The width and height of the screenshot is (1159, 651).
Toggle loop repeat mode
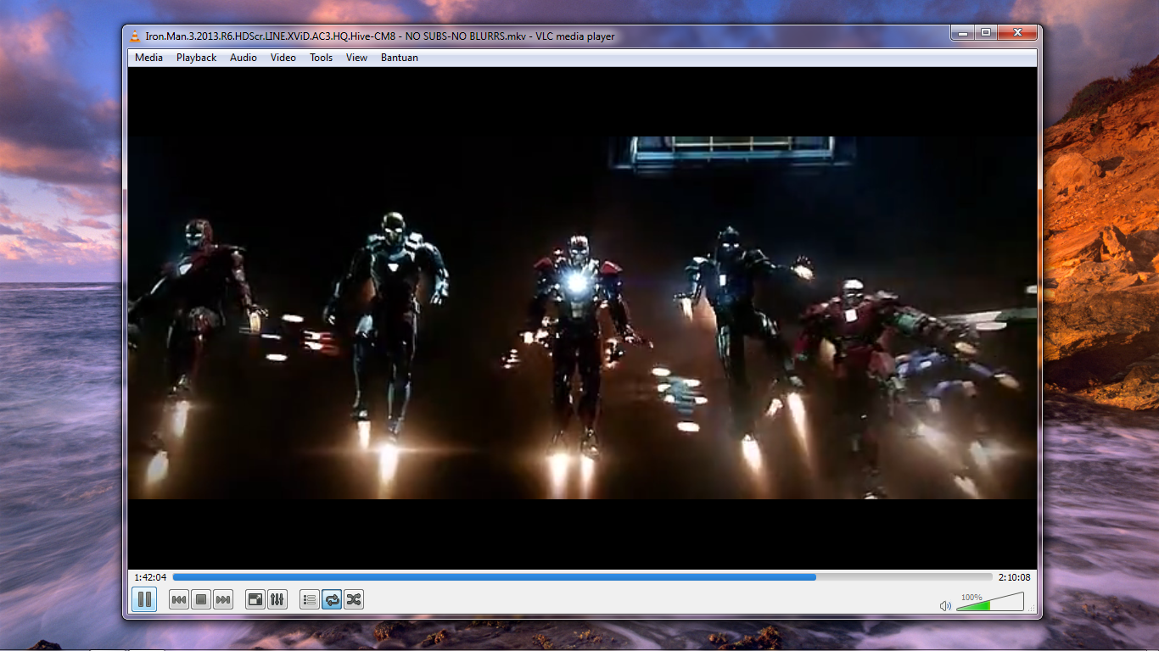pos(332,600)
